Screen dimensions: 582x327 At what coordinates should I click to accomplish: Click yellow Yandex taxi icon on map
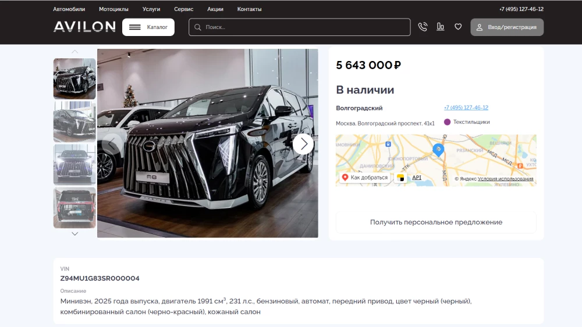[400, 178]
